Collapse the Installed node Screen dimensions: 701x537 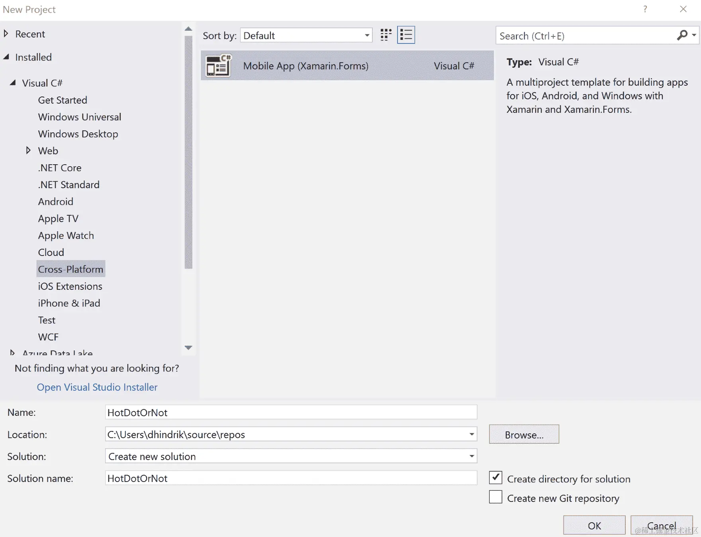(x=6, y=57)
